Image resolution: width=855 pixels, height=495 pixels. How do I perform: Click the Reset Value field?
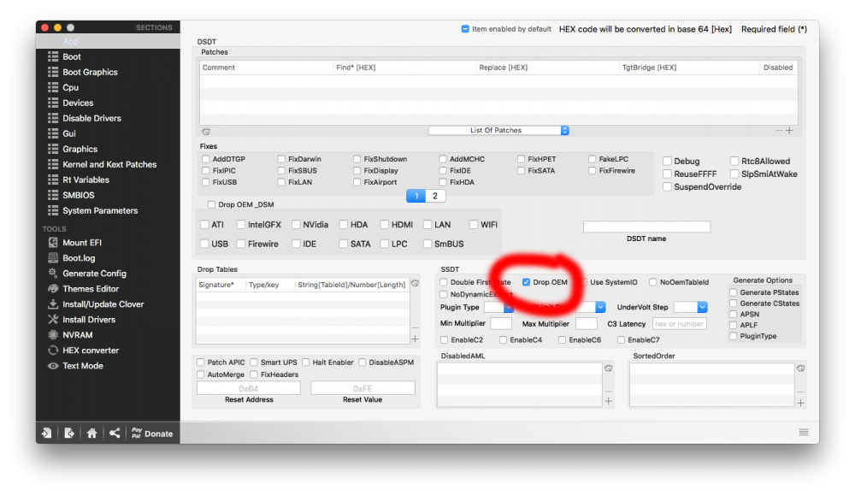point(363,388)
